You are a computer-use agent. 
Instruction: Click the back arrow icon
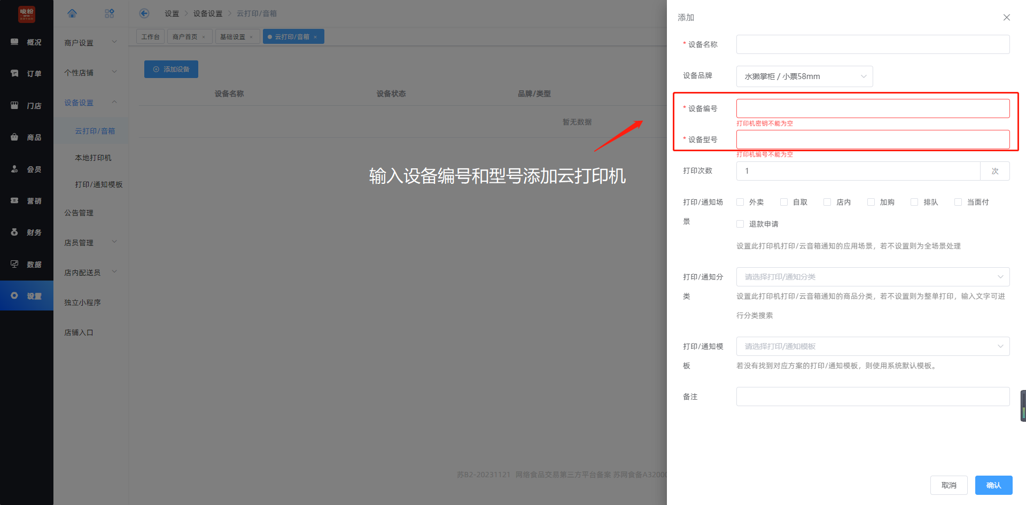144,13
